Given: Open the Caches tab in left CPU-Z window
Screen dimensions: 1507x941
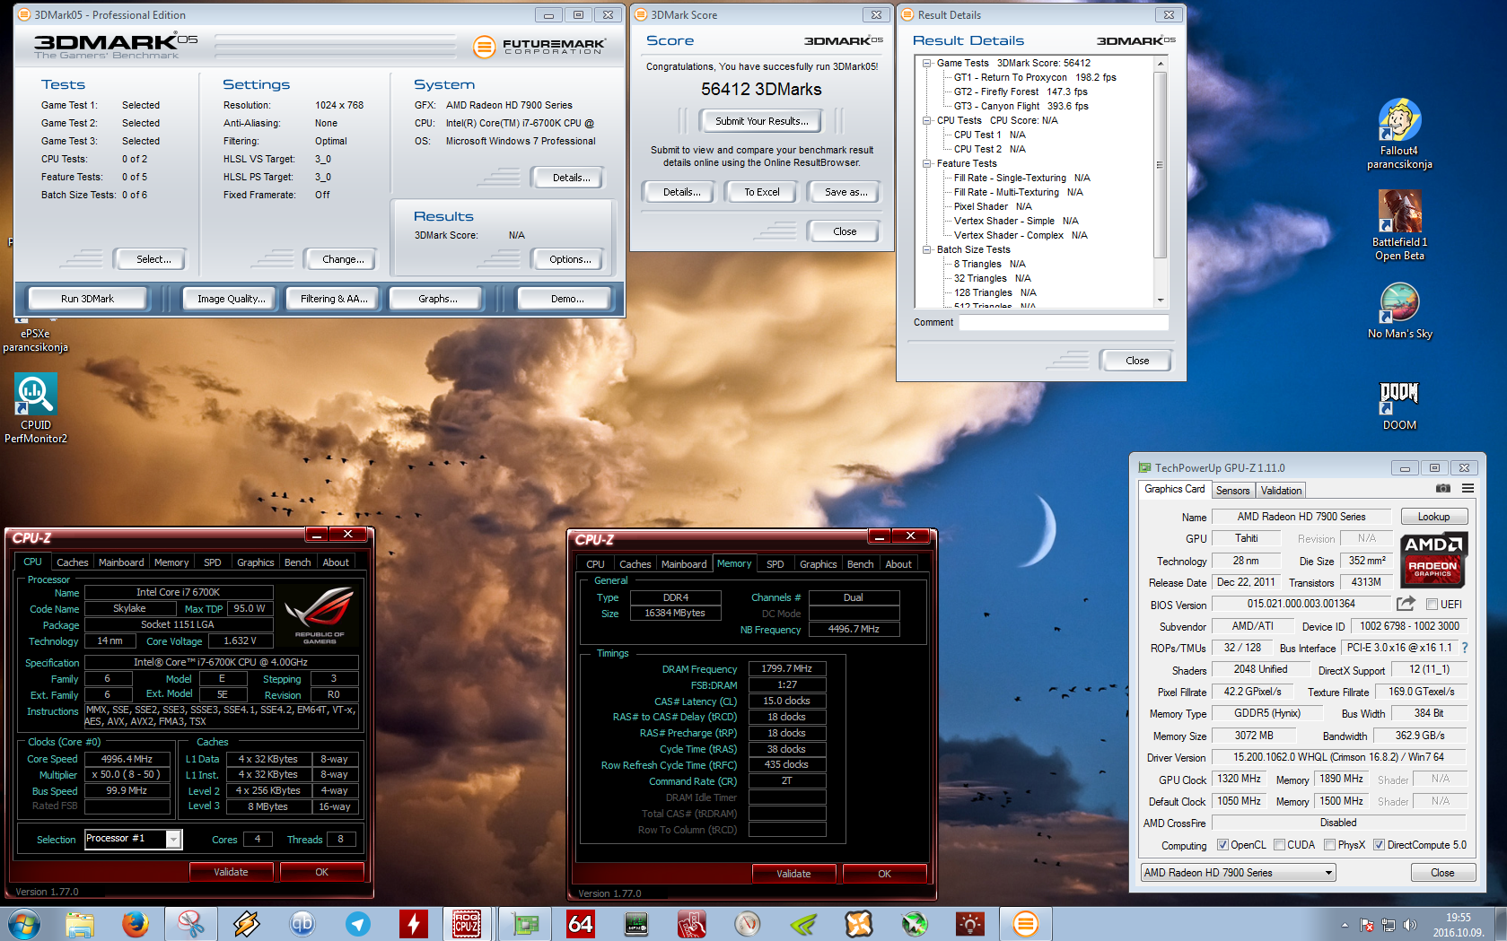Looking at the screenshot, I should coord(72,562).
